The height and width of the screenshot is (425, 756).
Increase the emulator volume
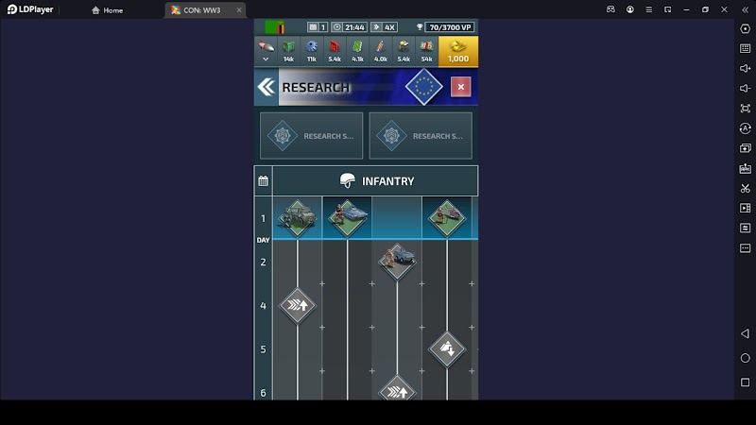point(745,68)
